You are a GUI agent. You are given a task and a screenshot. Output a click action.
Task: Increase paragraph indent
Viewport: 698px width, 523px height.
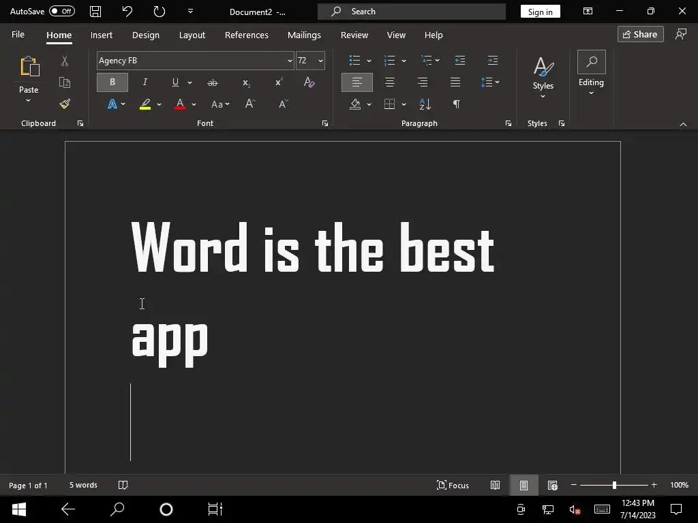[x=493, y=61]
